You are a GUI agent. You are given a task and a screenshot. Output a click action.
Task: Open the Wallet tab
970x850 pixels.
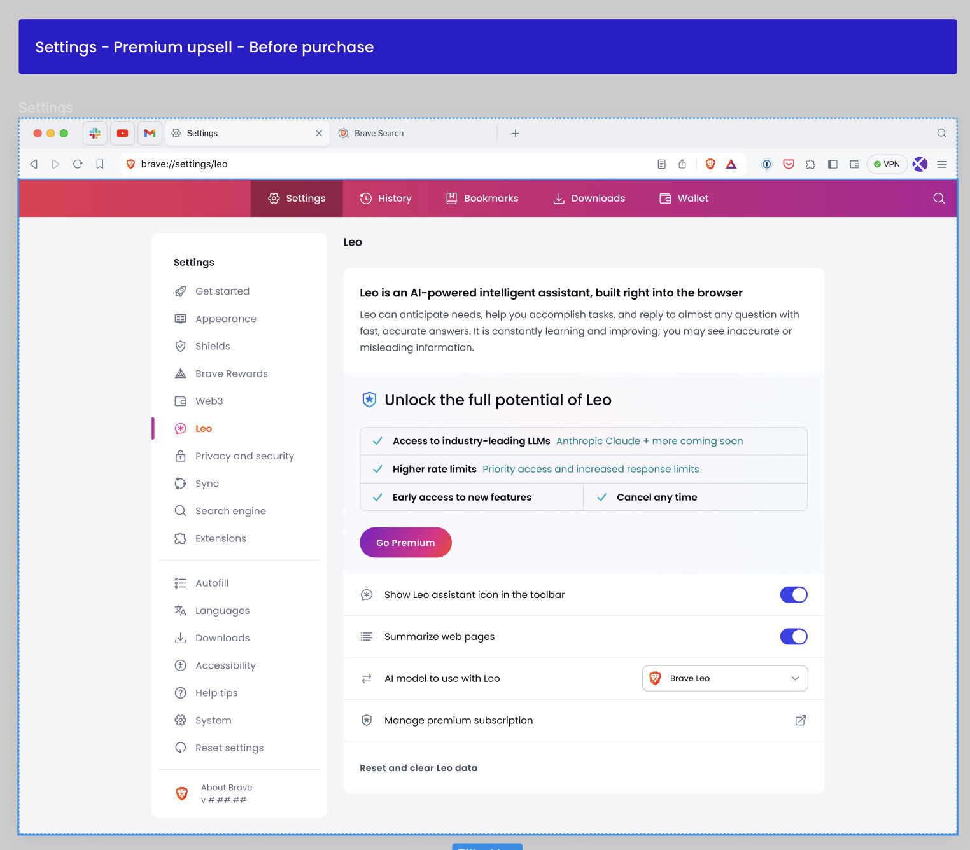point(684,199)
